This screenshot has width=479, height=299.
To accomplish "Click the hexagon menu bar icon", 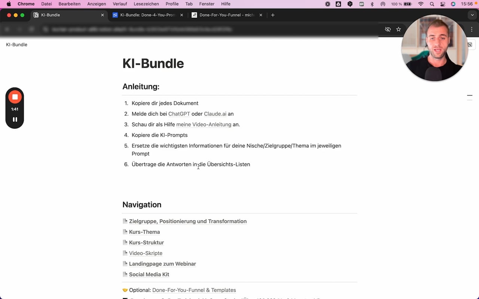I will pyautogui.click(x=350, y=4).
